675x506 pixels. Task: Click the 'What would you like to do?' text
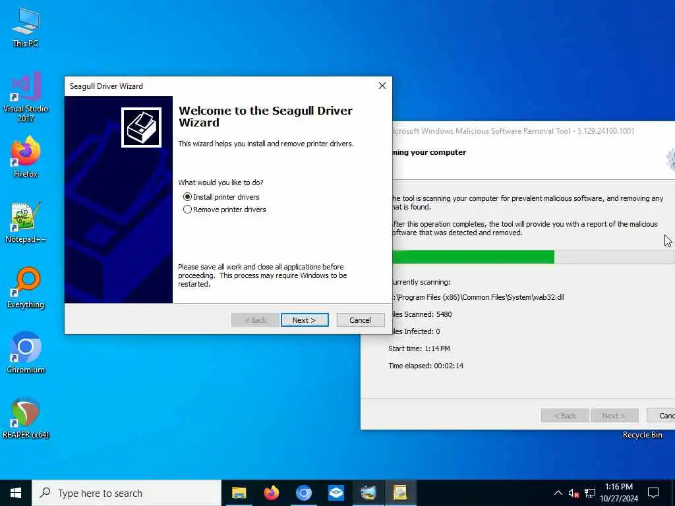221,183
